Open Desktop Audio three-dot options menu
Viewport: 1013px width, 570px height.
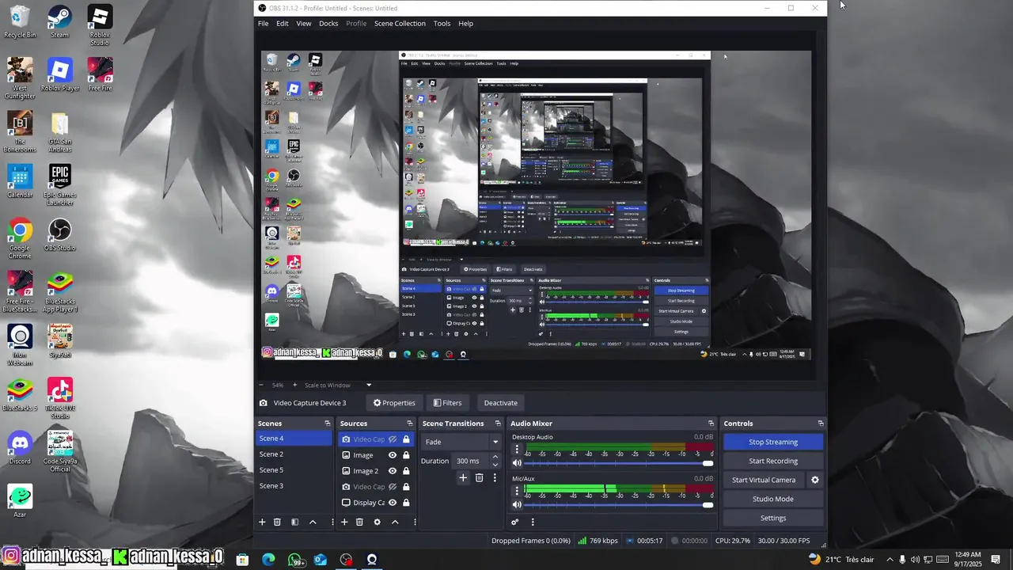pos(517,449)
